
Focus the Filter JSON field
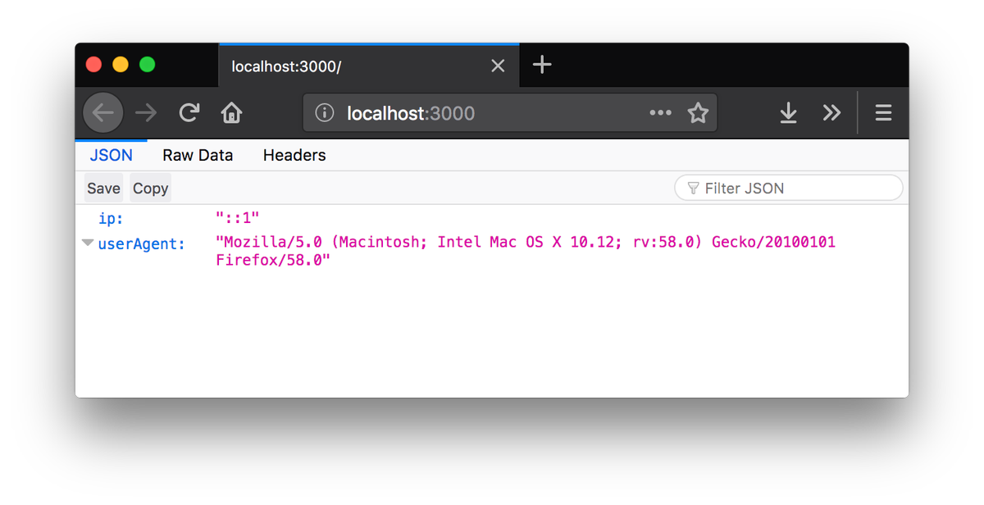click(x=789, y=188)
